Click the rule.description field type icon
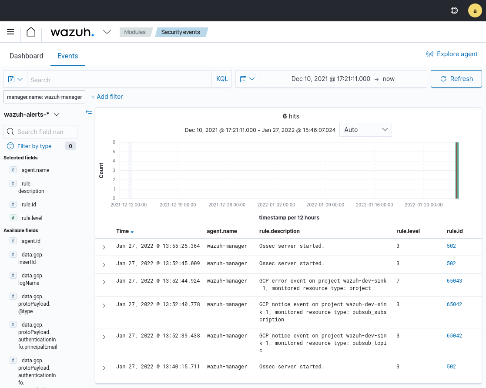Image resolution: width=486 pixels, height=388 pixels. tap(13, 183)
